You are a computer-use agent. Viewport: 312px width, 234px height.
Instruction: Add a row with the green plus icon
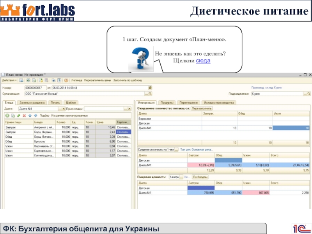[7, 115]
